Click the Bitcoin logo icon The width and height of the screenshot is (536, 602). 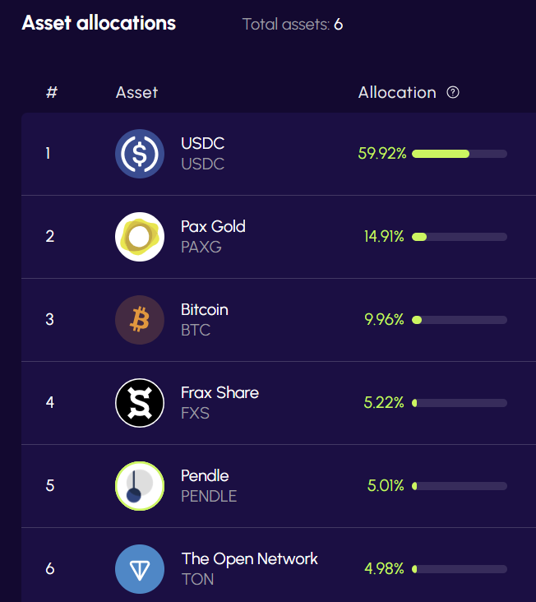coord(140,320)
